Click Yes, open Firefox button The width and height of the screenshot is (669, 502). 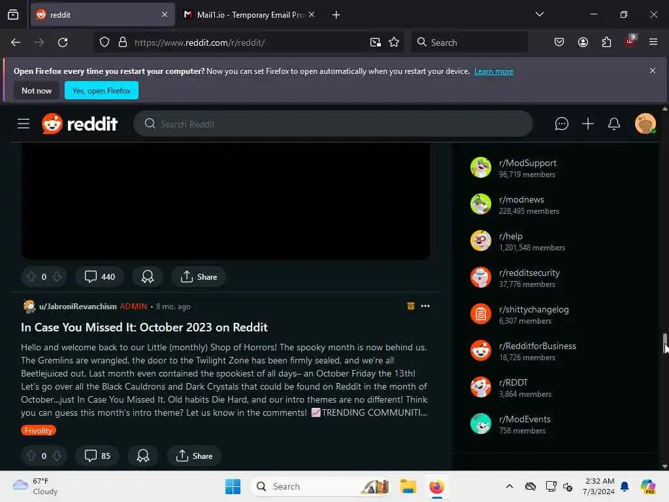click(x=101, y=90)
